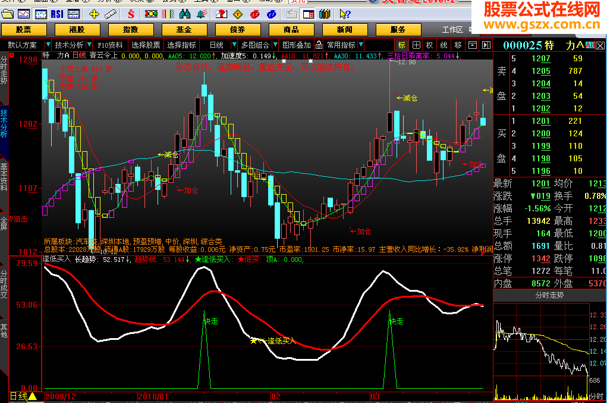Click the sell-5 price 1207

tap(541, 58)
